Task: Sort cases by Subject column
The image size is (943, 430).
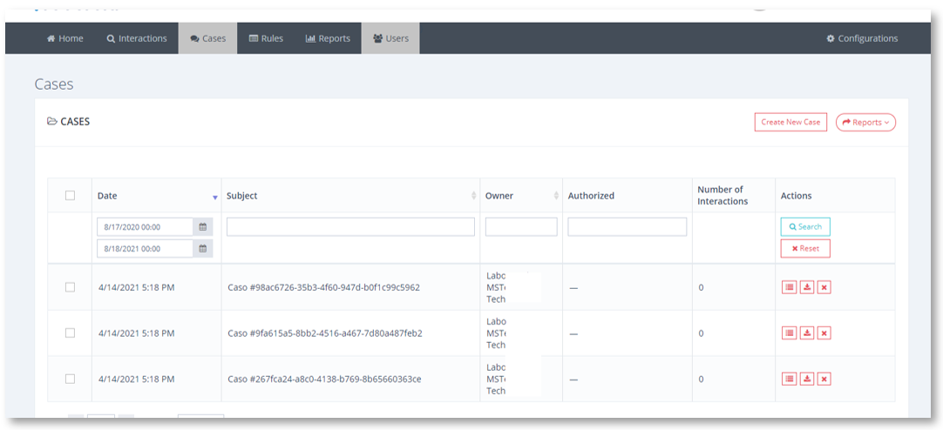Action: click(350, 196)
